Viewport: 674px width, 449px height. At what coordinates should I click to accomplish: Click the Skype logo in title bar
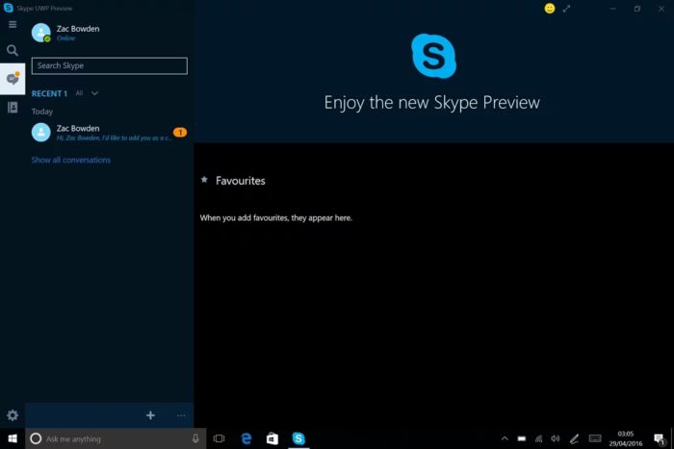pyautogui.click(x=8, y=8)
